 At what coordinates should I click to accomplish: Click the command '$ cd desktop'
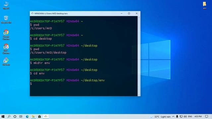point(41,39)
